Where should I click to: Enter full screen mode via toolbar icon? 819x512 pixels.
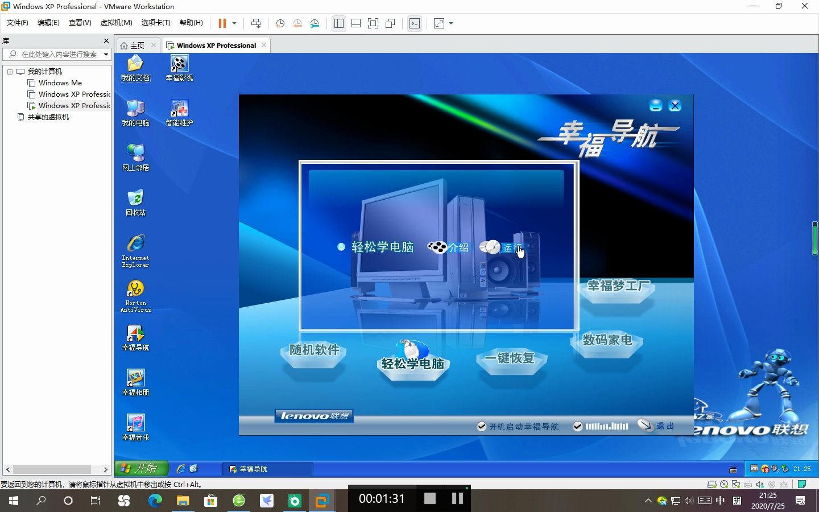pyautogui.click(x=373, y=23)
